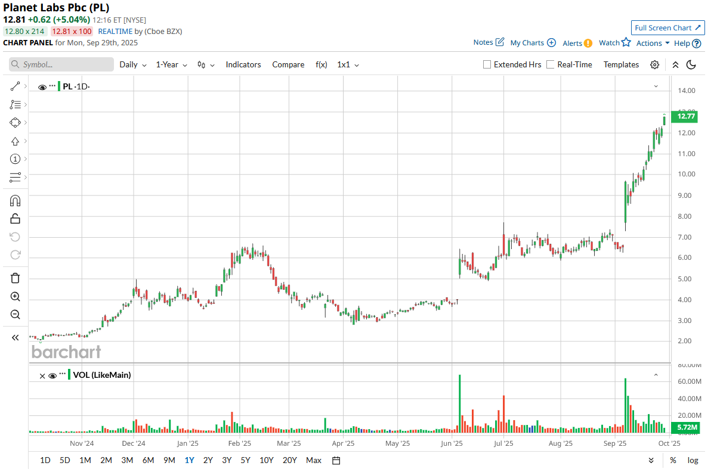Expand the bottom panel double chevron

(x=651, y=460)
